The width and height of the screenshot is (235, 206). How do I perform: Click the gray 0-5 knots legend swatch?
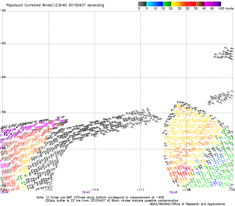point(142,4)
